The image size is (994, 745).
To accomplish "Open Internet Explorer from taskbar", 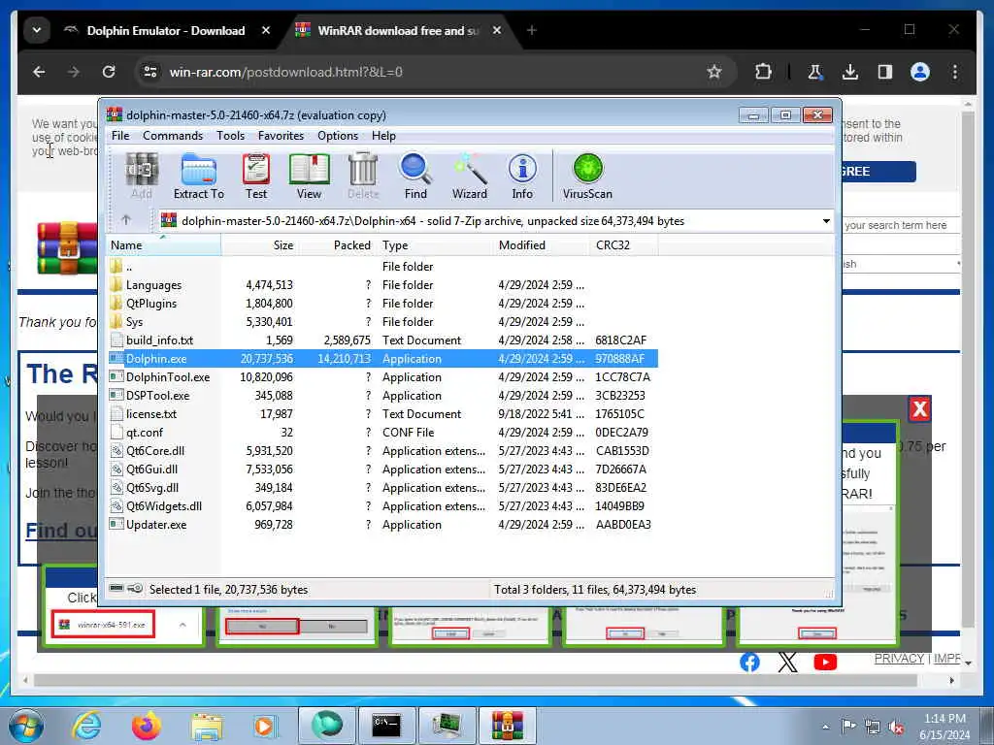I will pos(86,726).
